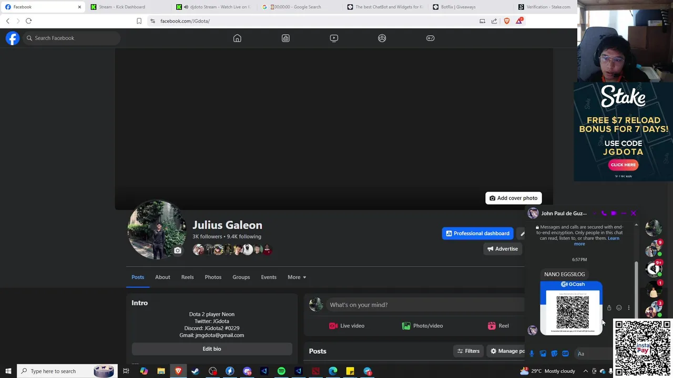This screenshot has height=378, width=673.
Task: Switch to the djdoto Stream browser tab
Action: point(215,7)
